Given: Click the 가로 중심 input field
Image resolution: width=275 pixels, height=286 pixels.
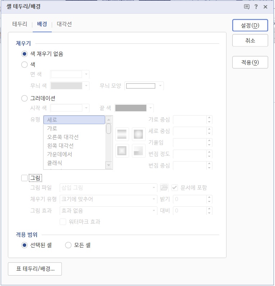Looking at the screenshot, I should tap(190, 119).
